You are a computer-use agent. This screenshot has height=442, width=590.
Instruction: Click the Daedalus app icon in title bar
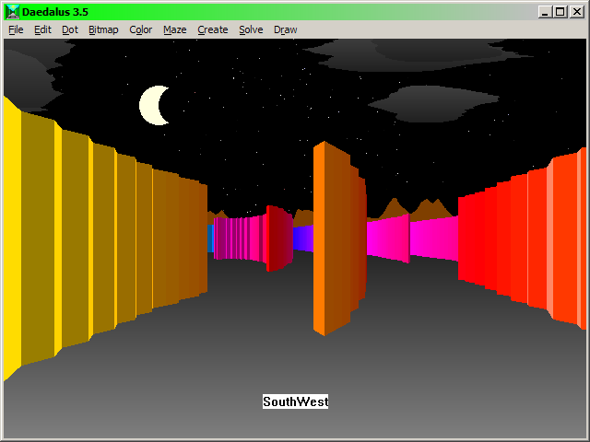(13, 11)
